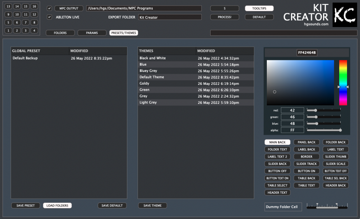Click the PROCESS! button
This screenshot has height=219, width=360.
[x=225, y=17]
